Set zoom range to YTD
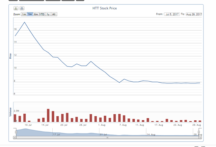The width and height of the screenshot is (216, 147). (42, 14)
